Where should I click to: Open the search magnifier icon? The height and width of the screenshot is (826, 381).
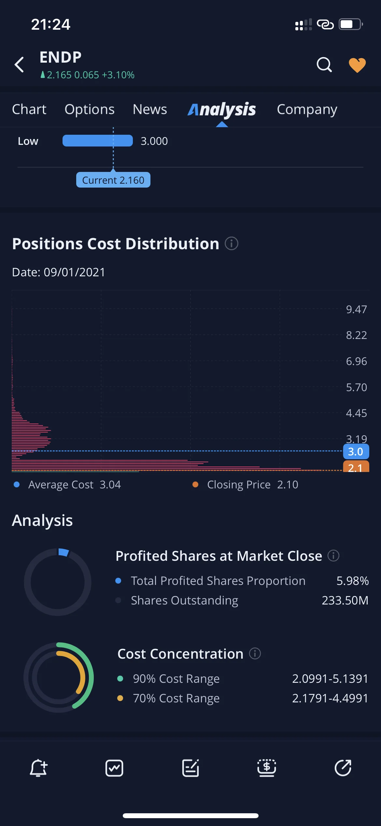(324, 65)
